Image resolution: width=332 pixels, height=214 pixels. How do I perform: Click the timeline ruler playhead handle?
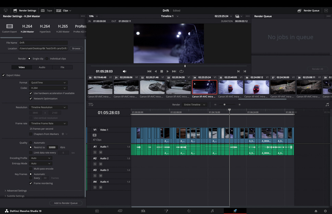point(230,110)
